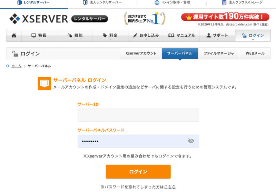Viewport: 276px width, 192px height.
Task: Click the unlocked padlock icon beside ログイン heading
Action: point(15,54)
